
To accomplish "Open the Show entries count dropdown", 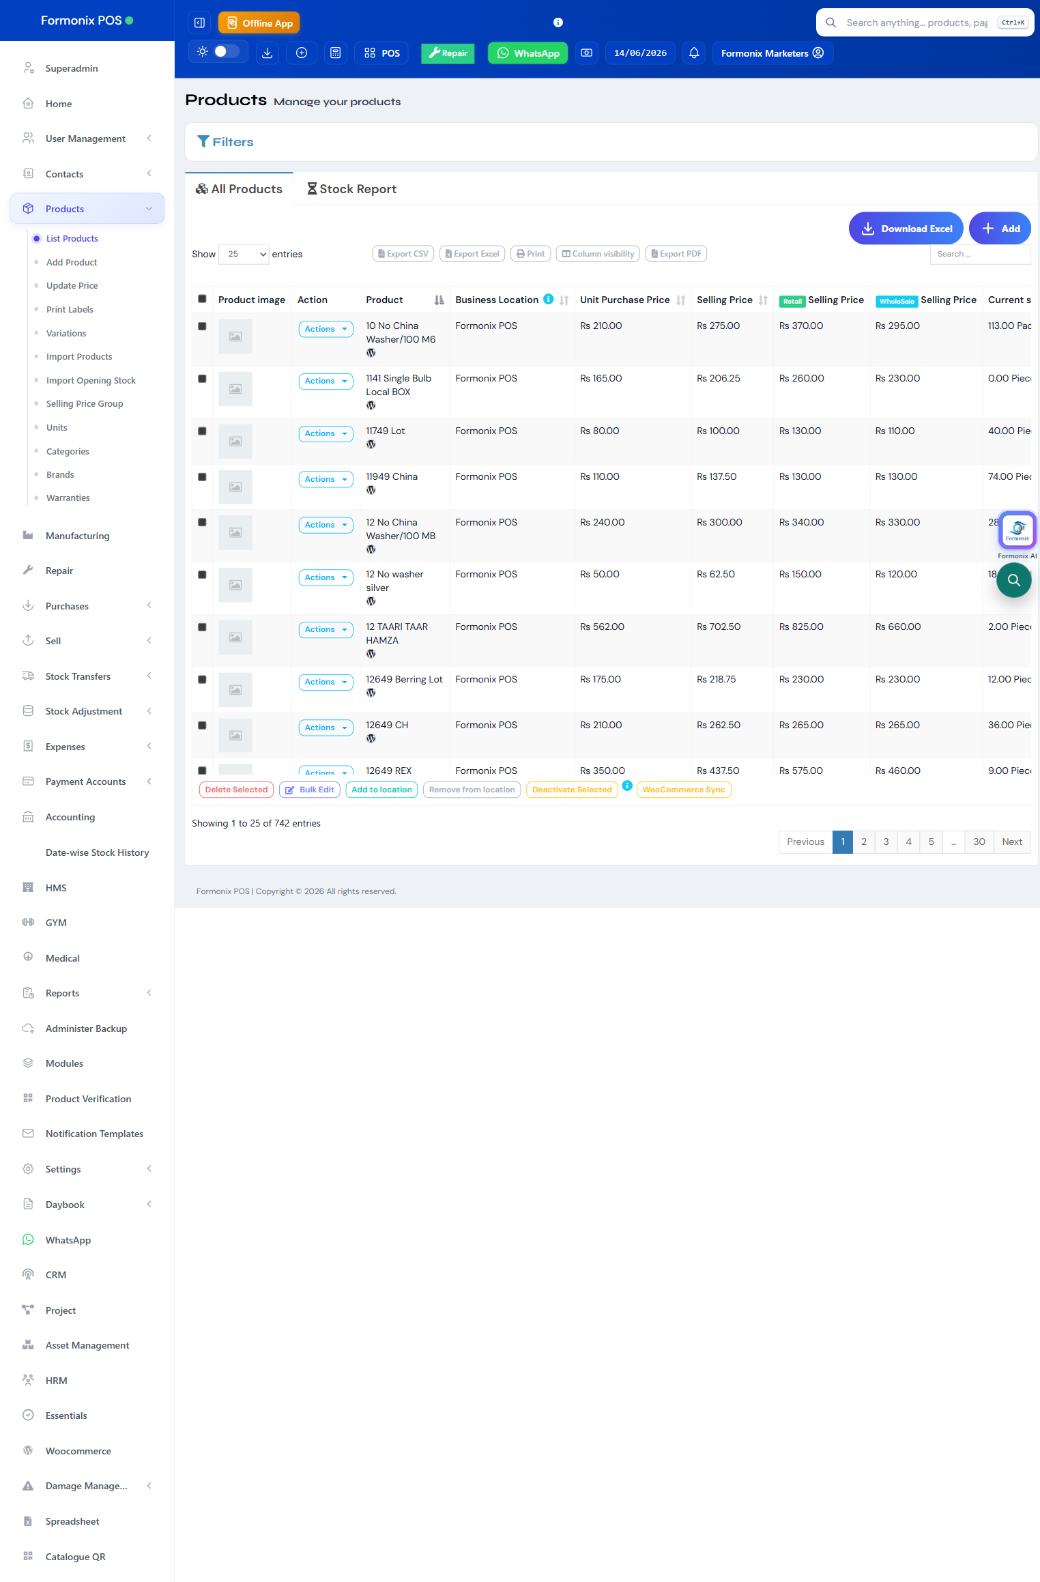I will click(244, 254).
